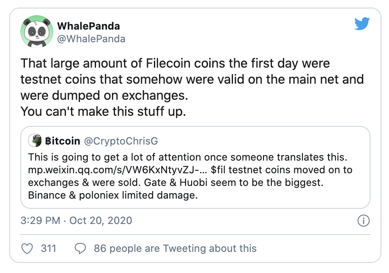Click the @WhalePanda handle
This screenshot has width=389, height=273.
pos(91,39)
